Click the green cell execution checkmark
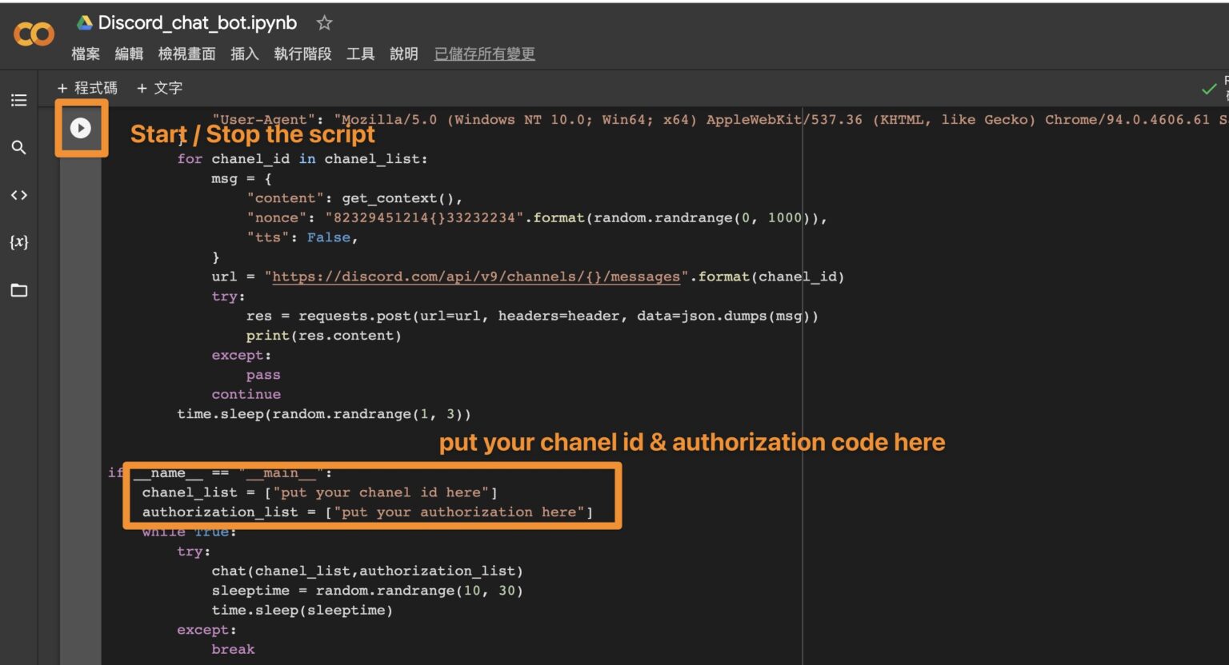Screen dimensions: 1229x665 click(1209, 90)
